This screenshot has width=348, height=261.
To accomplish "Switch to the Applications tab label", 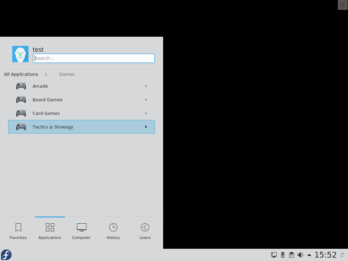I will point(50,238).
